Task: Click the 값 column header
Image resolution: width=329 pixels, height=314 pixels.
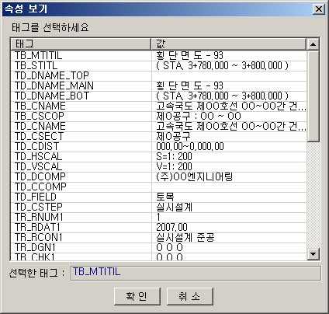Action: [229, 44]
